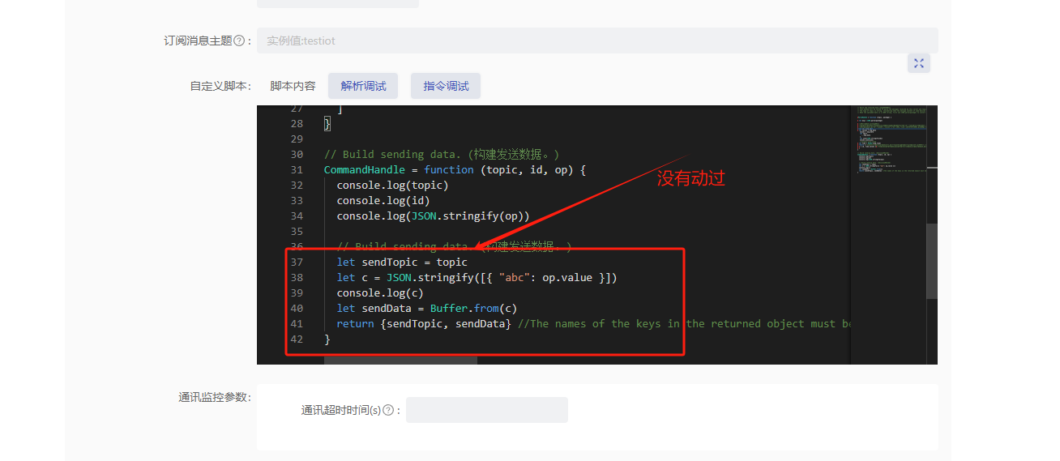Click the 通讯监控参数 label
The image size is (1060, 461).
tap(215, 397)
